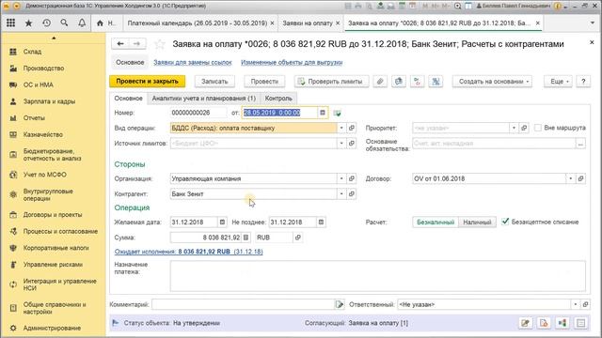Click Провести и закрыть button
The width and height of the screenshot is (602, 338).
pyautogui.click(x=147, y=82)
